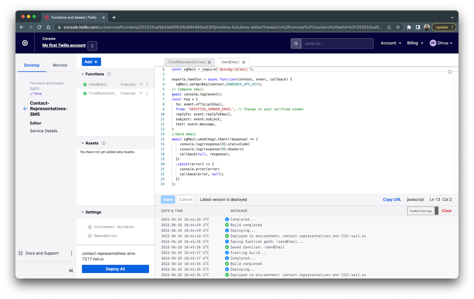Go to the browser home icon

click(48, 27)
